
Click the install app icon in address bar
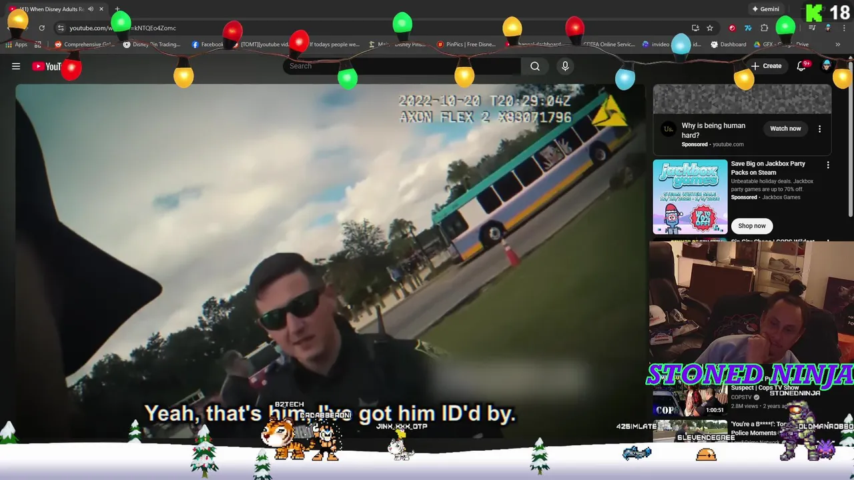click(695, 28)
